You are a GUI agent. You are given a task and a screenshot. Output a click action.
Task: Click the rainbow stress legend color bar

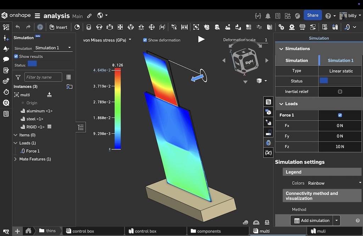coord(118,109)
